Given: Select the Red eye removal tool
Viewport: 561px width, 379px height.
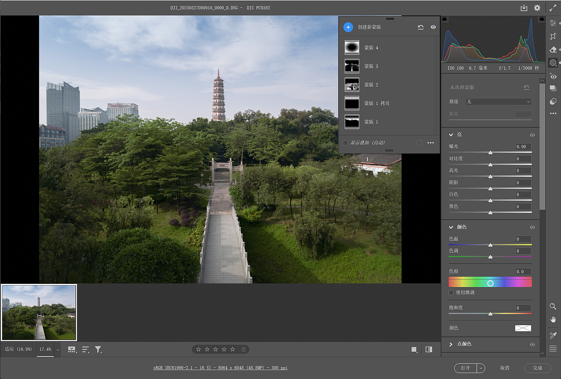Looking at the screenshot, I should pyautogui.click(x=553, y=76).
